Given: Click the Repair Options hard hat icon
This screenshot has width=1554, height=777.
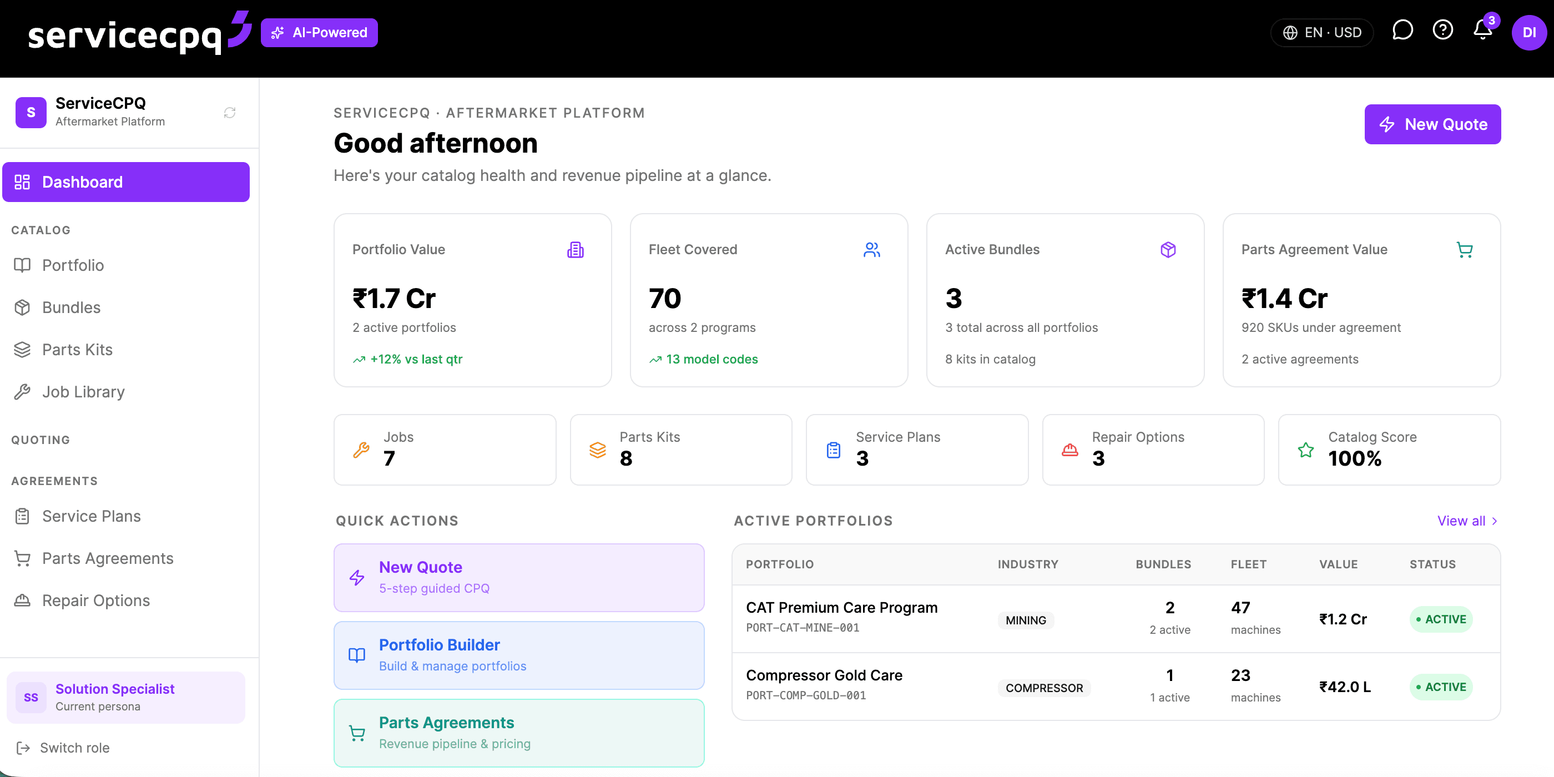Looking at the screenshot, I should [1069, 450].
